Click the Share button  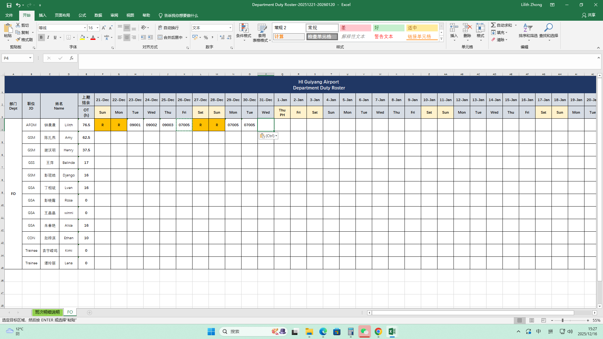pyautogui.click(x=589, y=15)
